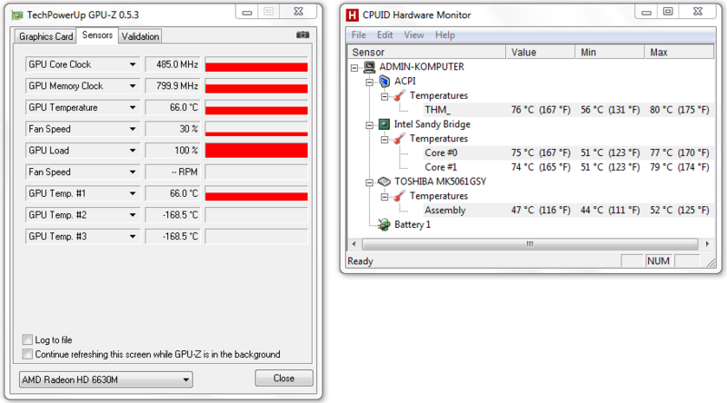
Task: Switch to the Graphics Card tab
Action: pyautogui.click(x=46, y=36)
